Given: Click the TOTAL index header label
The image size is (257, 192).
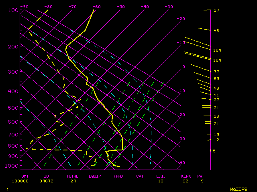Looking at the screenshot, I should (73, 176).
